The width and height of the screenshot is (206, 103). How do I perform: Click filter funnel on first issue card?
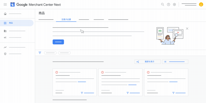[82, 93]
